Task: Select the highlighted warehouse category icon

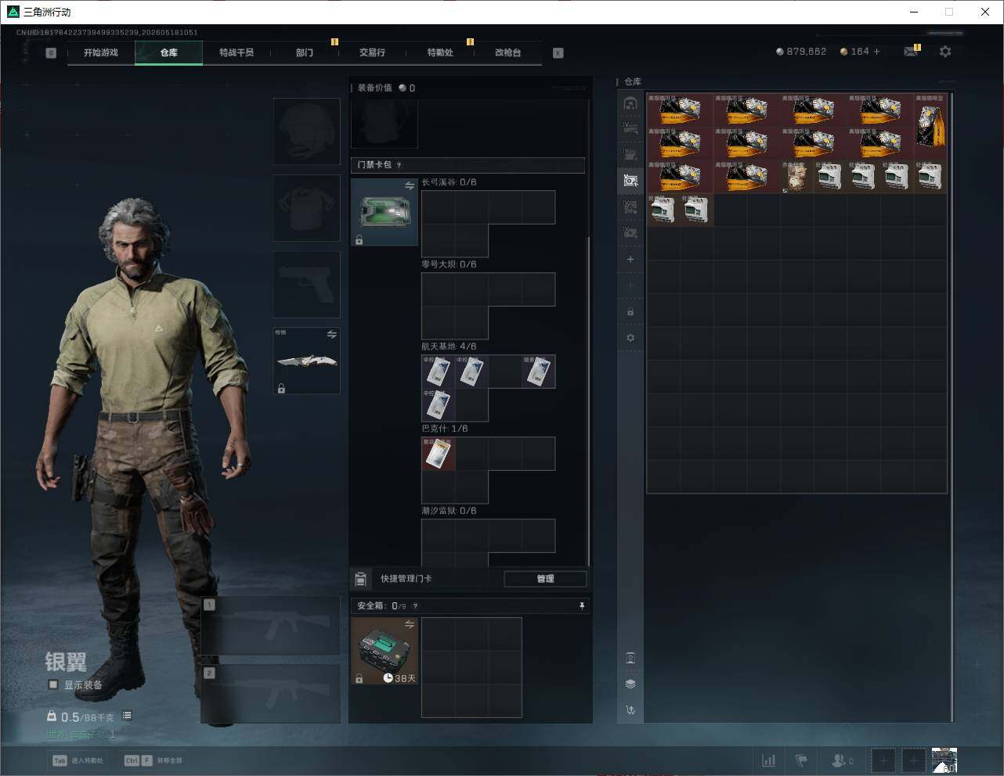Action: tap(630, 181)
